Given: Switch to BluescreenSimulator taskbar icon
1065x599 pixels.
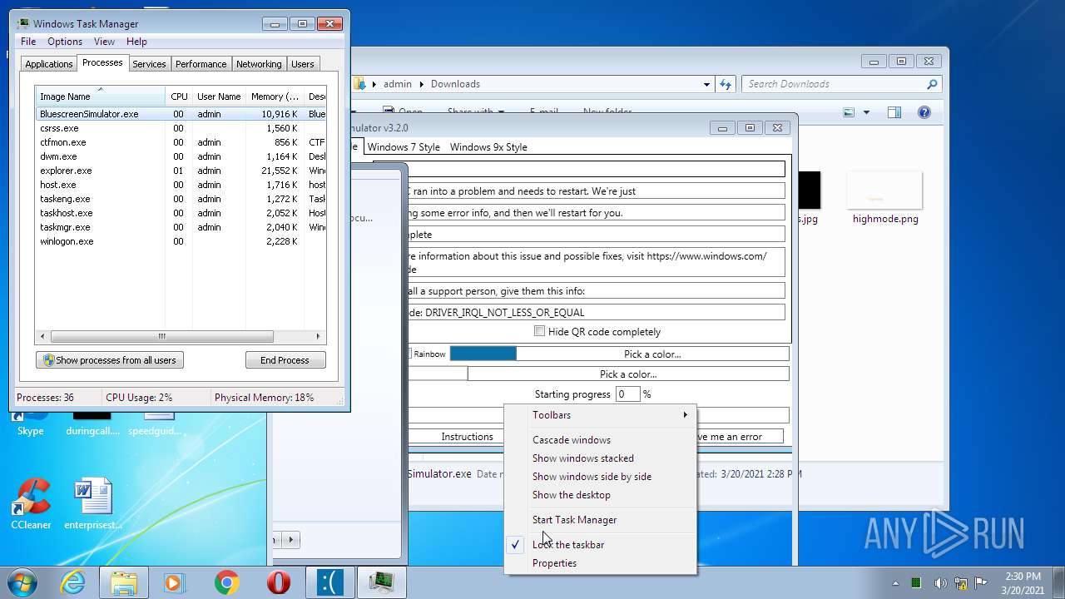Looking at the screenshot, I should point(330,582).
